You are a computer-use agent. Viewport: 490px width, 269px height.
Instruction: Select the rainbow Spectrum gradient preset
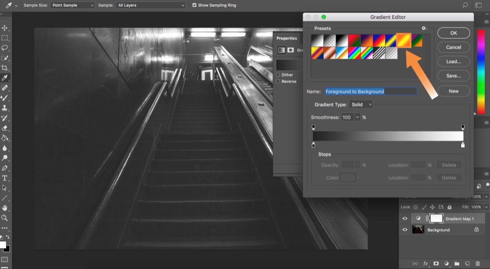tap(354, 53)
